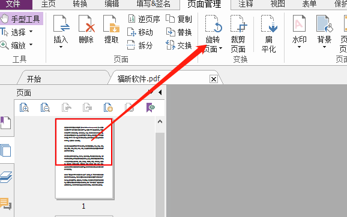Switch to the 主页 ribbon tab
This screenshot has height=217, width=347.
pyautogui.click(x=48, y=4)
